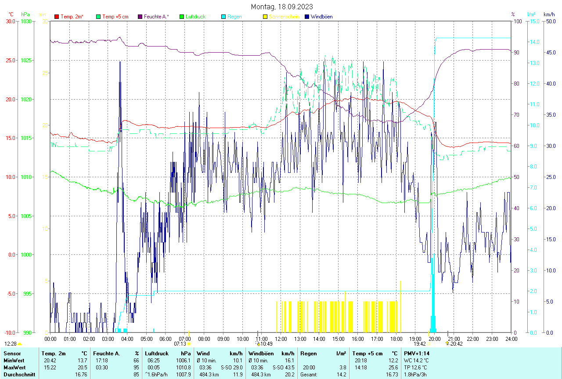Image resolution: width=562 pixels, height=379 pixels.
Task: Click the 1.8hPa/3h value
Action: pyautogui.click(x=415, y=374)
